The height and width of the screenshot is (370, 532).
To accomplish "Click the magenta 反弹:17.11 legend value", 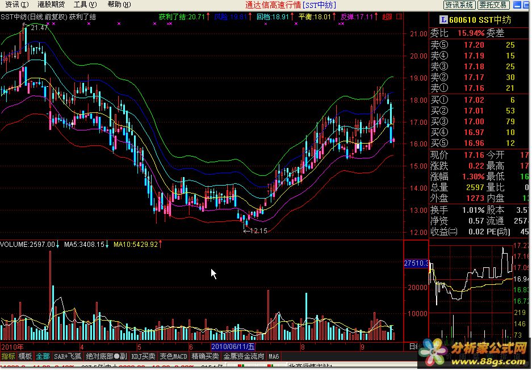I will point(357,16).
